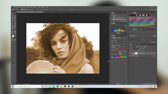The image size is (168, 94).
Task: Click the Select and Mask button
Action: point(72,10)
